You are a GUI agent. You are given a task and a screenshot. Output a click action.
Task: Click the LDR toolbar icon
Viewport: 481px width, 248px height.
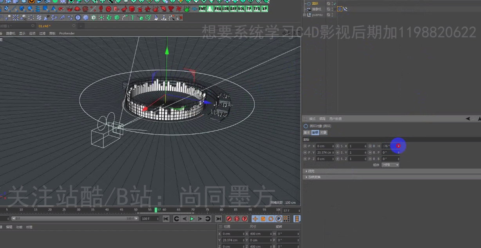[x=226, y=9]
